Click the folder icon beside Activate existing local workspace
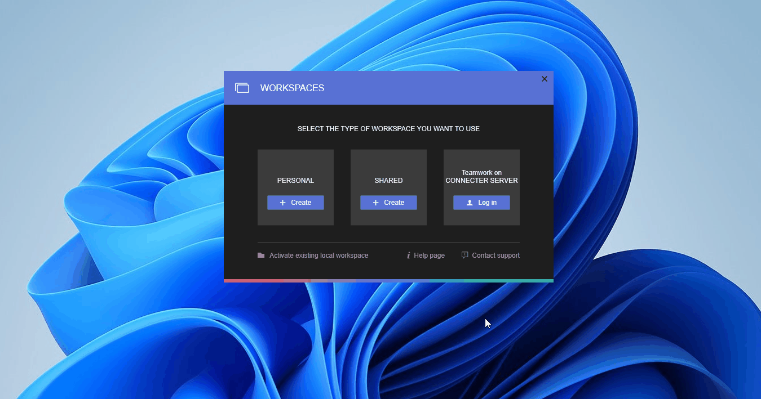The width and height of the screenshot is (761, 399). 260,255
